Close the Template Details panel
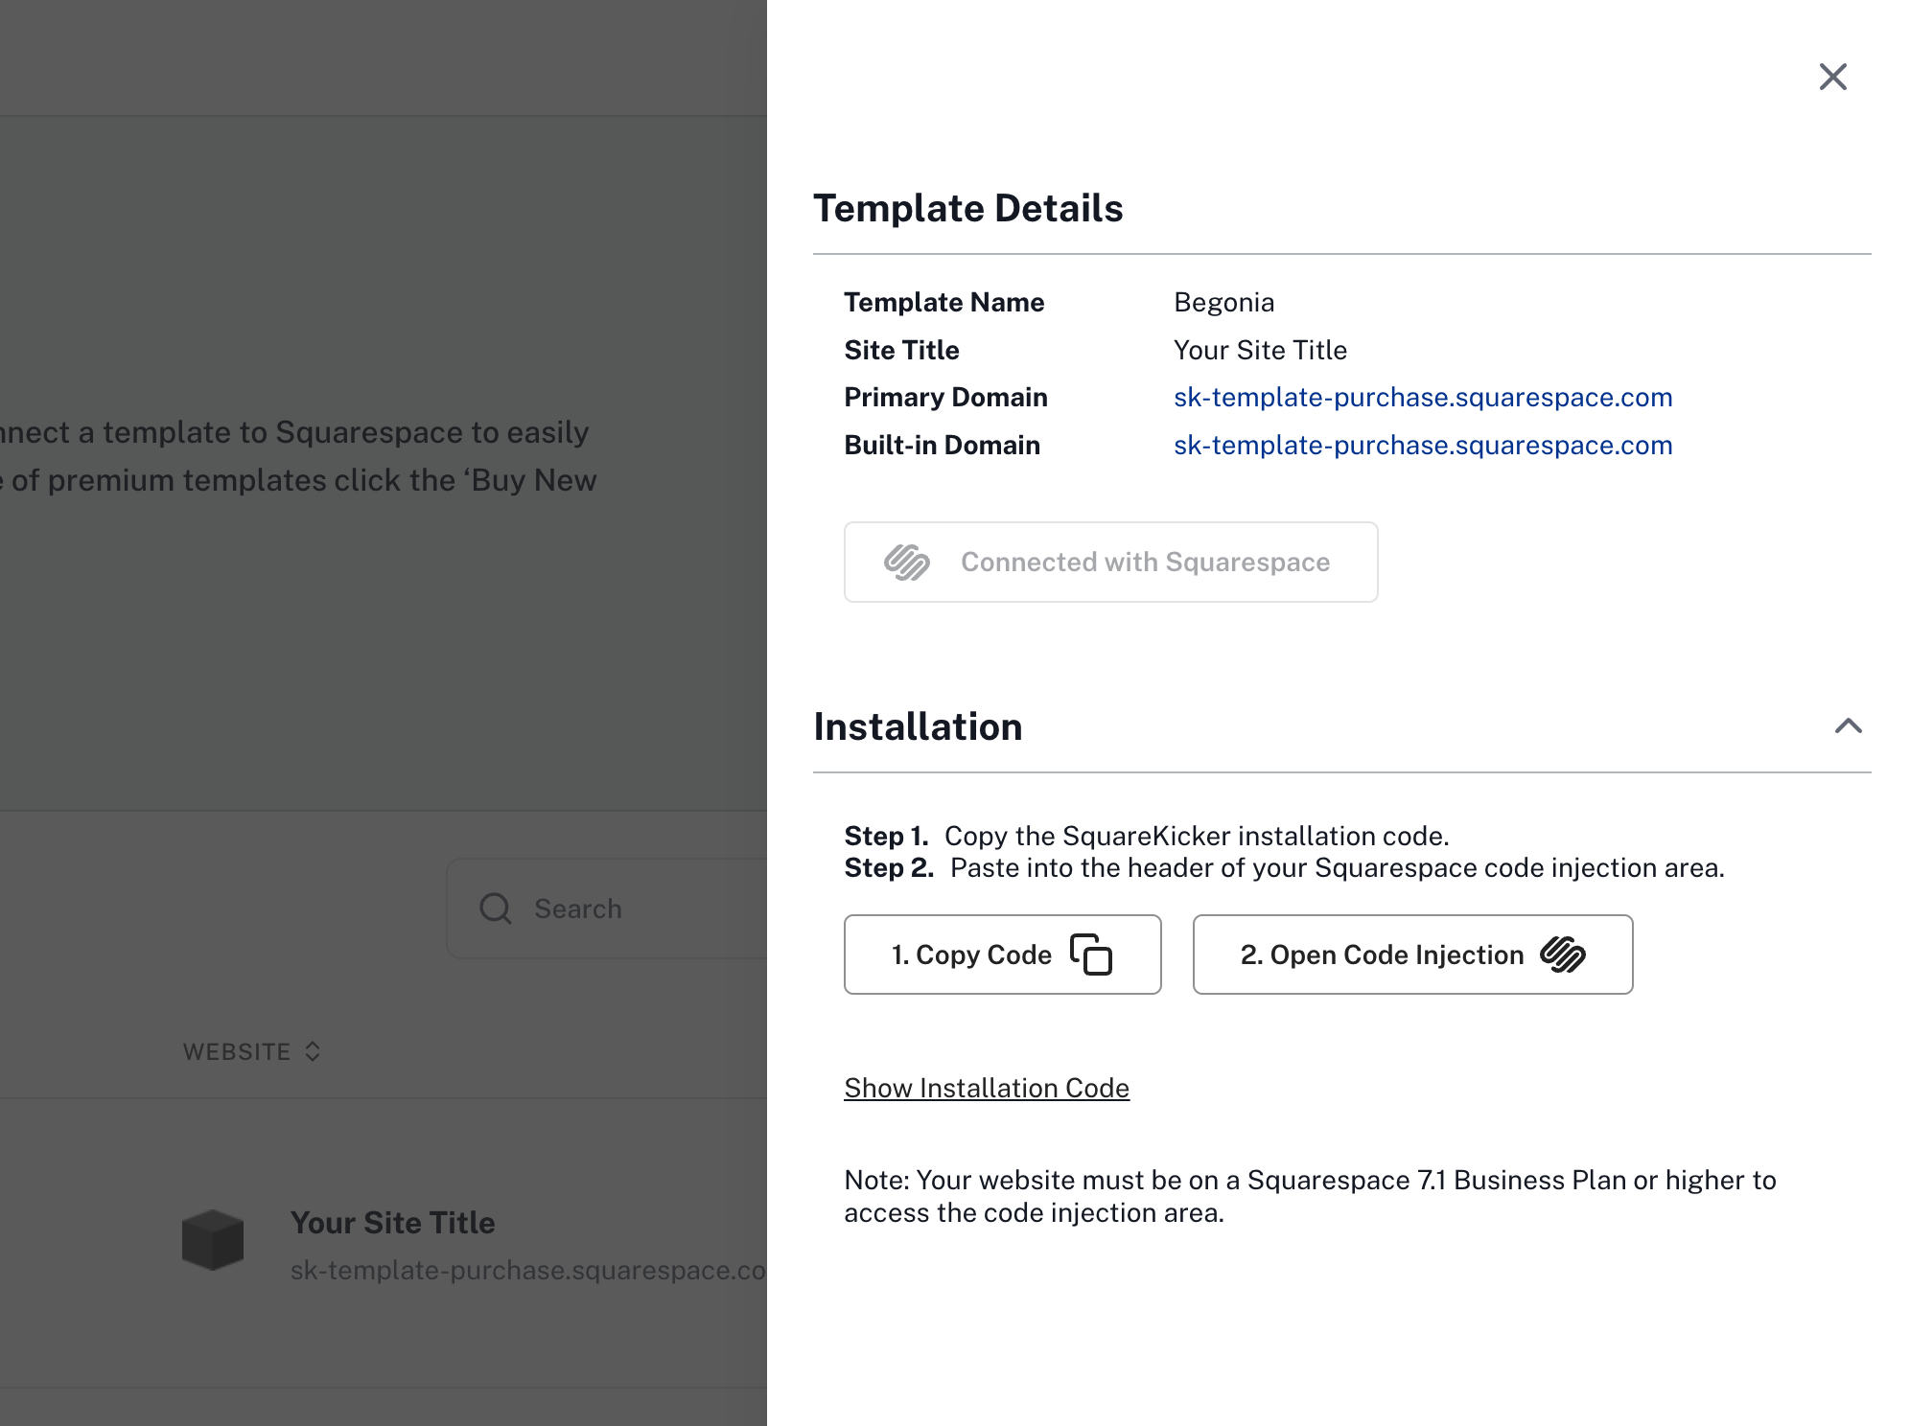The height and width of the screenshot is (1426, 1910). (x=1832, y=77)
